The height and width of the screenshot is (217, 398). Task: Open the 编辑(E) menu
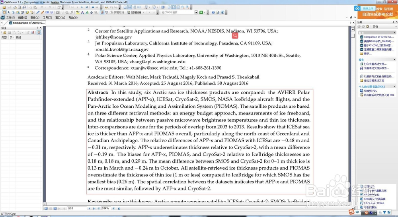(x=22, y=17)
